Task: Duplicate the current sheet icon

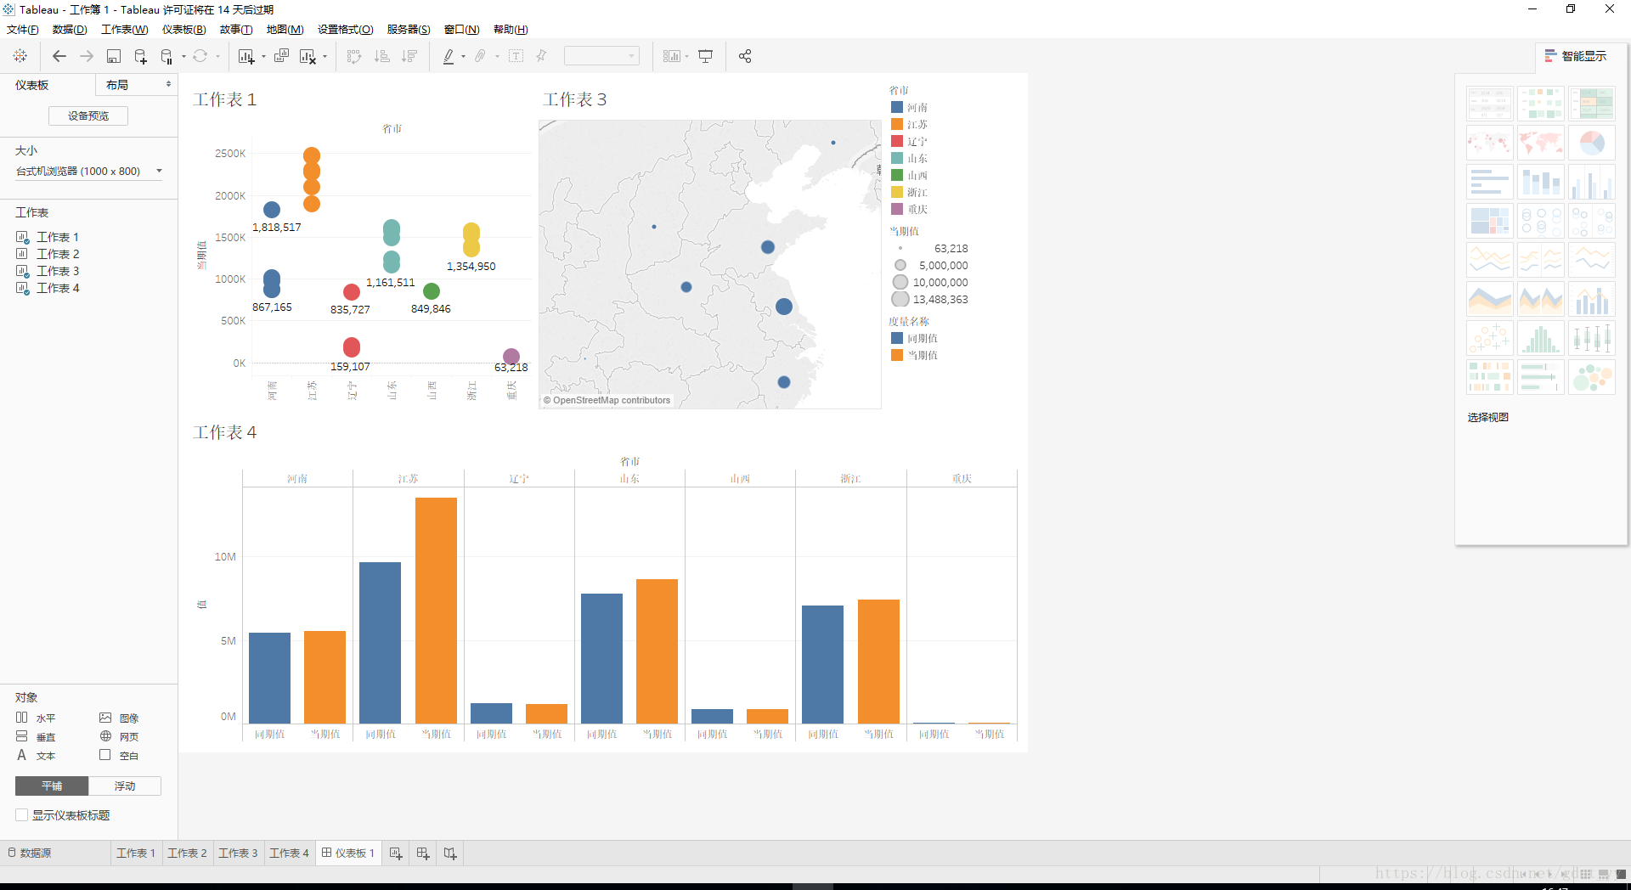Action: pyautogui.click(x=282, y=56)
